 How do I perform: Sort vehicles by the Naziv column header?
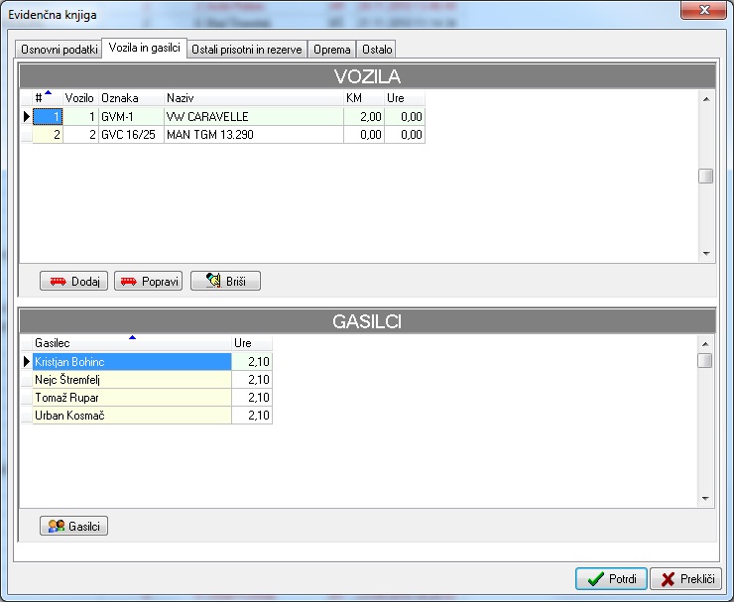tap(253, 98)
